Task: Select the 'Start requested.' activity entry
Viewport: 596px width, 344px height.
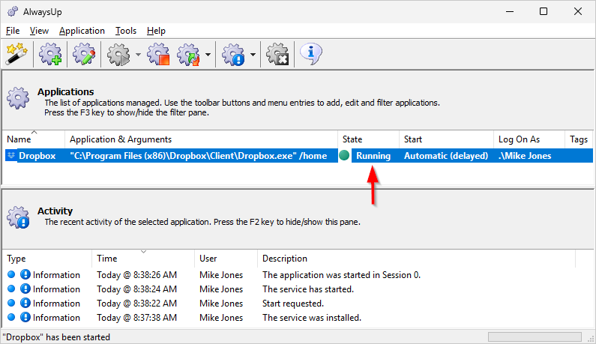Action: click(292, 304)
